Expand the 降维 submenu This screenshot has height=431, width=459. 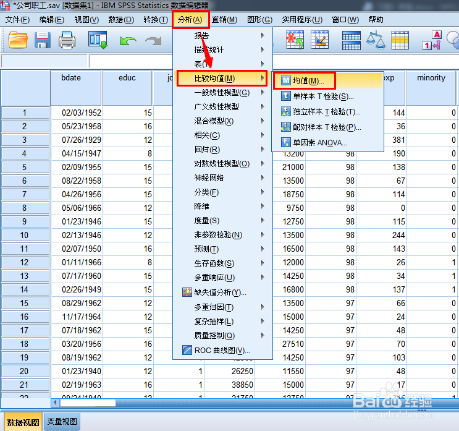point(223,207)
